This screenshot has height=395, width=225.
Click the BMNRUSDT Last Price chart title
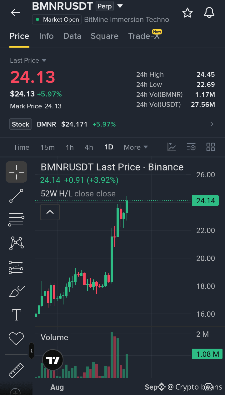(112, 167)
